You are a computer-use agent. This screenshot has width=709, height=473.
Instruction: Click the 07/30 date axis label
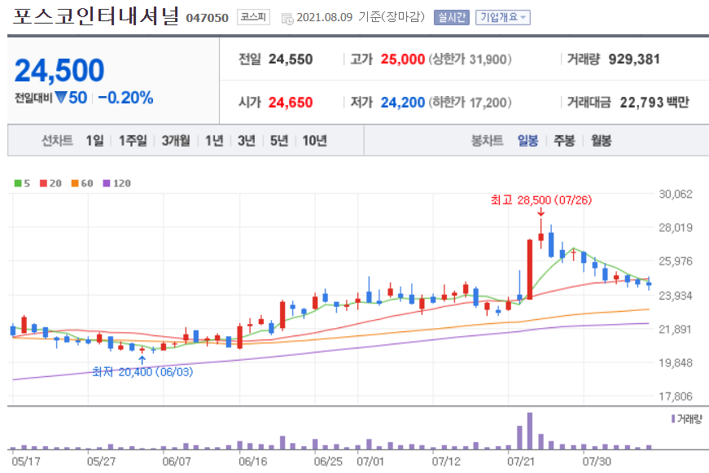[597, 462]
